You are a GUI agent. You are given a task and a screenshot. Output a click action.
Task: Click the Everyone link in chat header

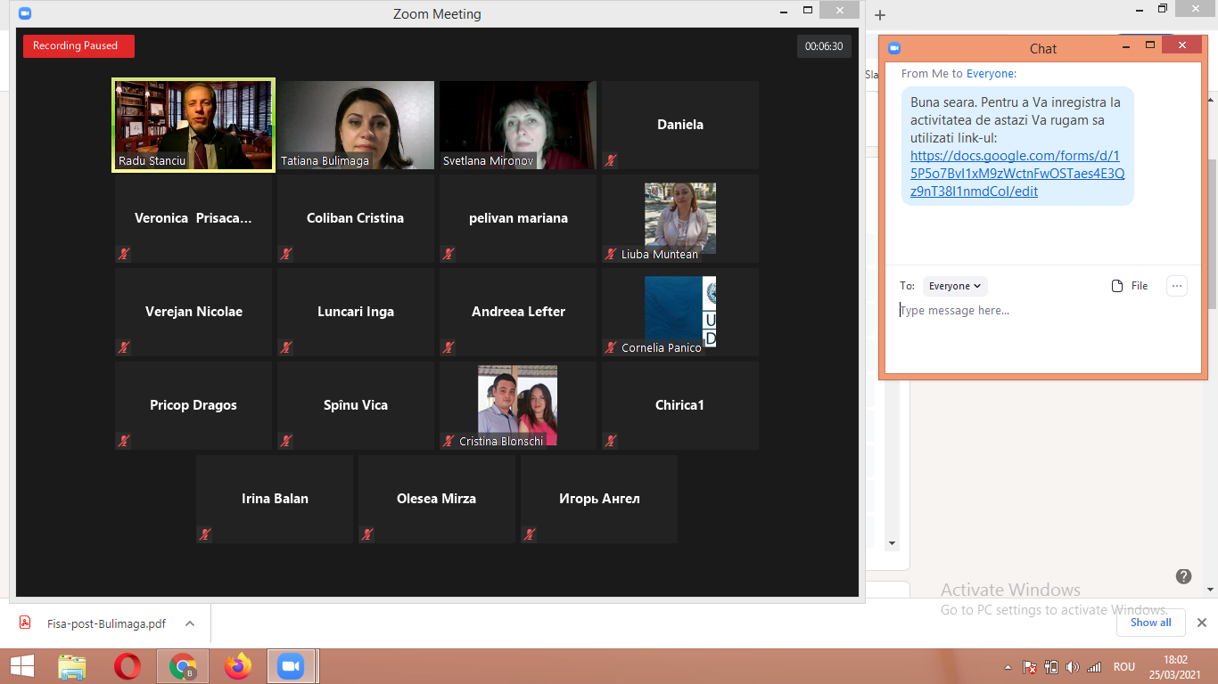pyautogui.click(x=990, y=74)
